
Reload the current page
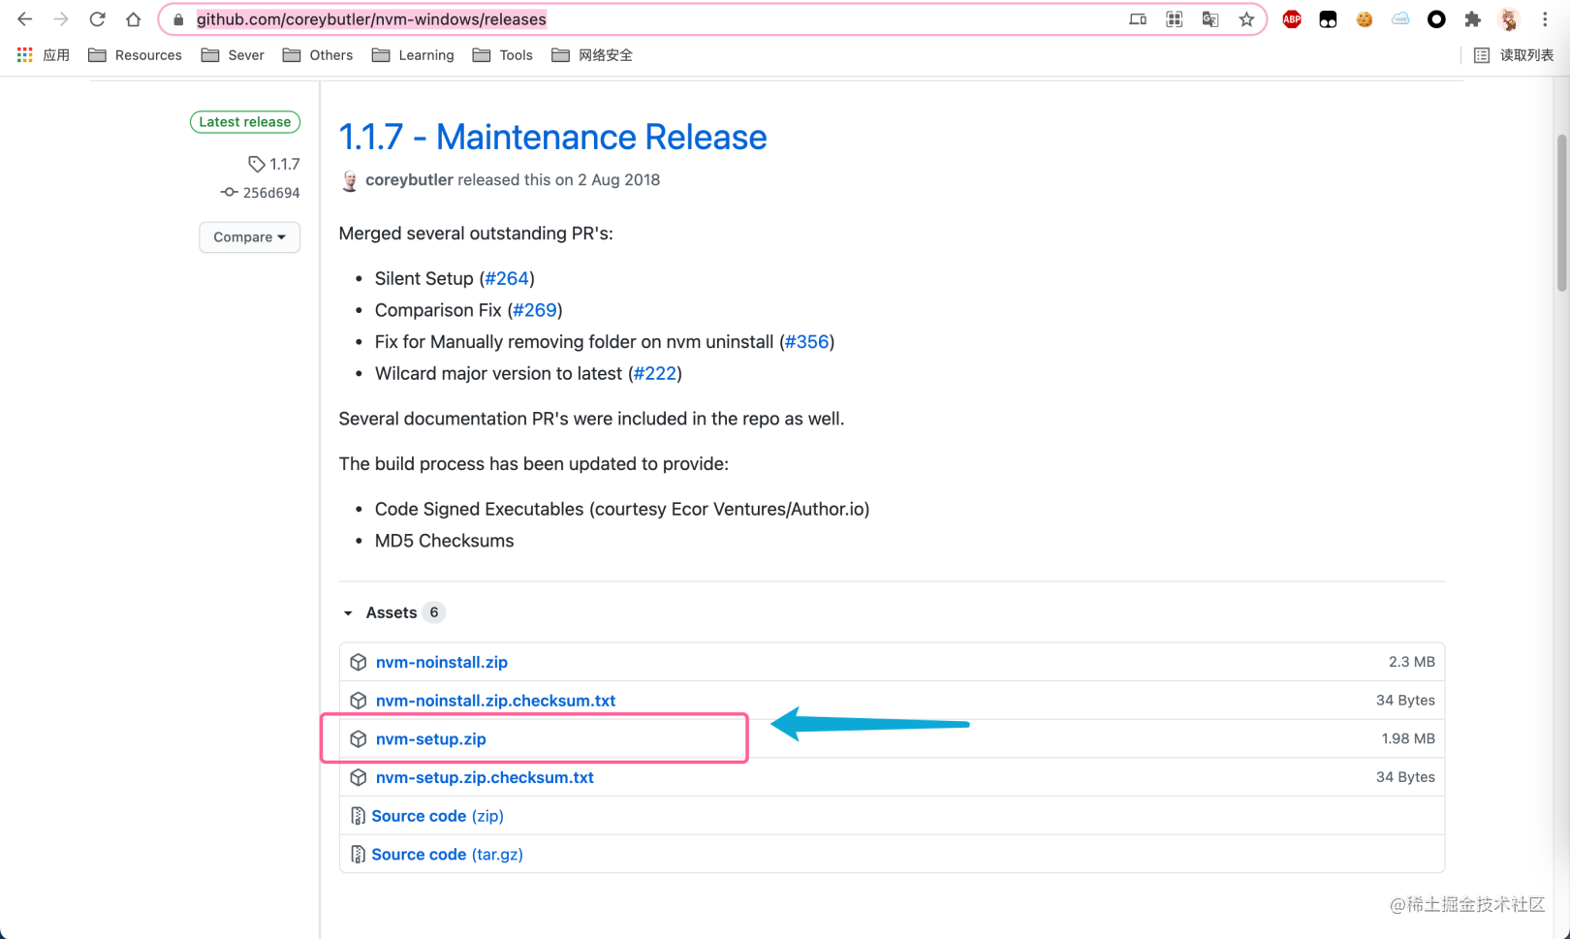coord(97,19)
